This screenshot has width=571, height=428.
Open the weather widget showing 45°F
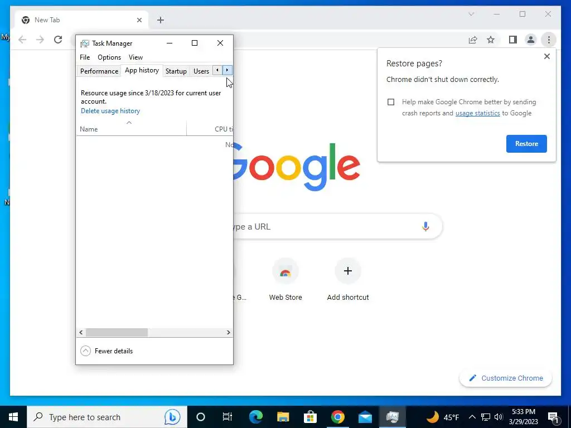[443, 417]
